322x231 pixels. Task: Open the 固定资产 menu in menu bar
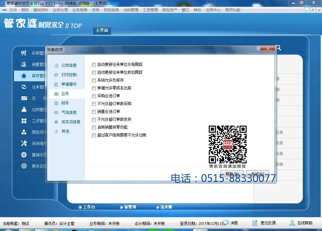(170, 10)
